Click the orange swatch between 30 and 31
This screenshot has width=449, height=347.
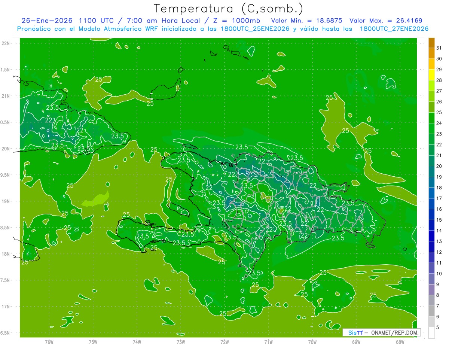431,53
